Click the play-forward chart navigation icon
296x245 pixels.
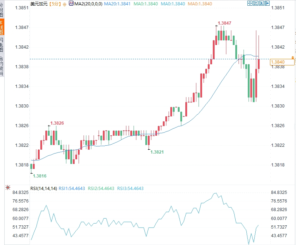[x=261, y=3]
